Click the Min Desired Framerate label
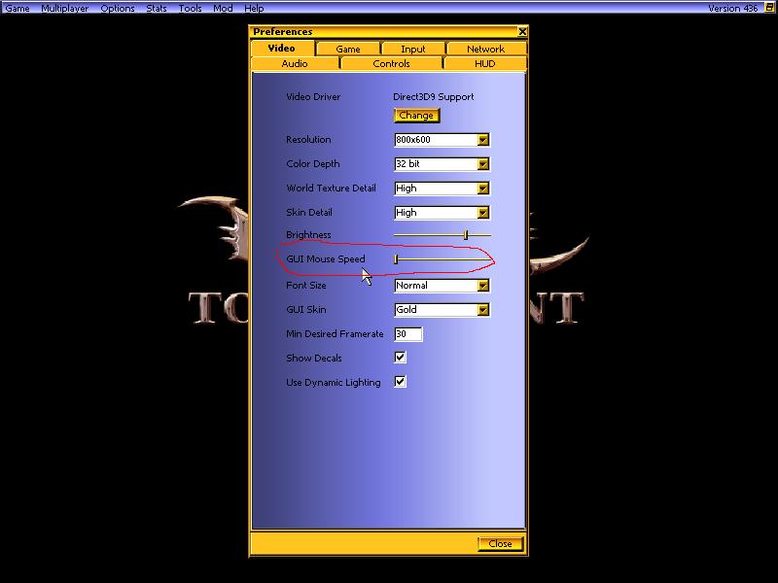Image resolution: width=778 pixels, height=583 pixels. click(x=335, y=334)
